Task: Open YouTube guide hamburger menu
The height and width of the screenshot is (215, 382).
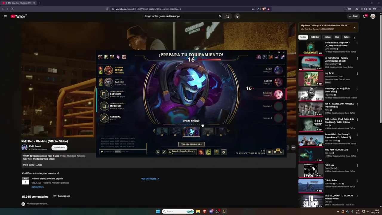Action: pos(5,16)
